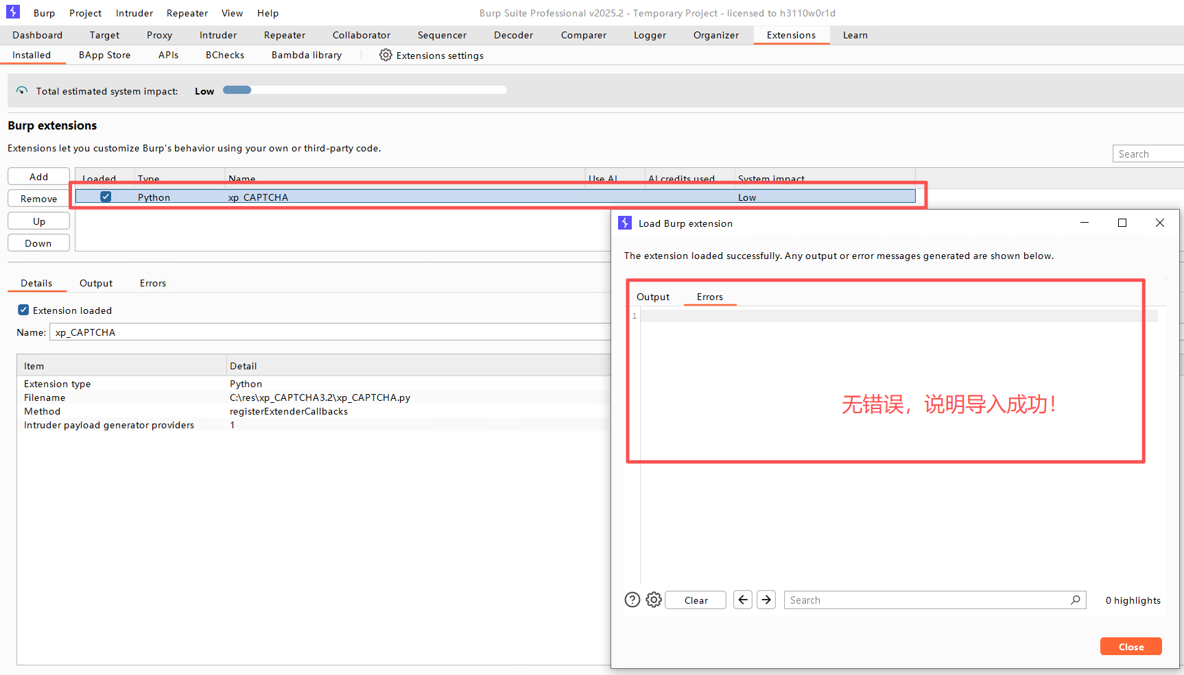Maximize the Load Burp extension dialog
Screen dimensions: 1184x675
tap(1122, 223)
